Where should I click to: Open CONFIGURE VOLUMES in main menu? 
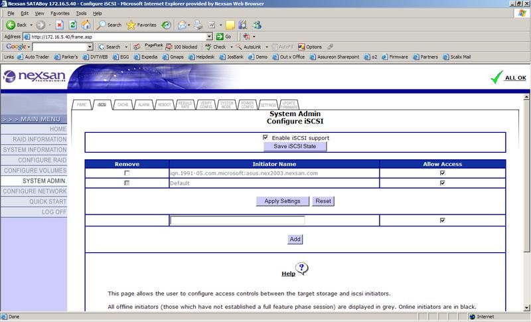[x=34, y=171]
